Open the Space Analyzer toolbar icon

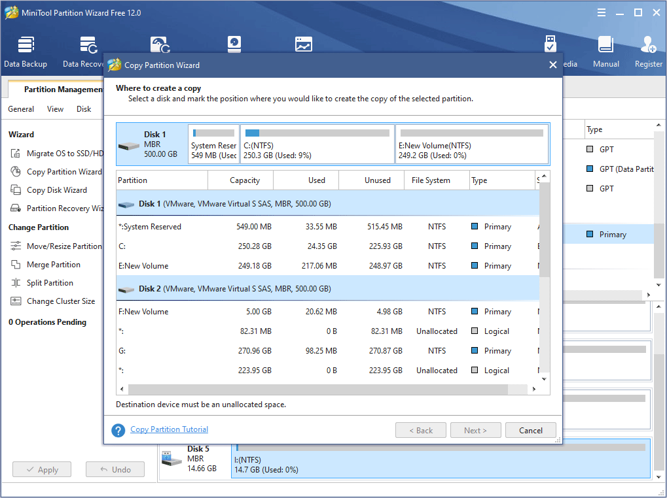coord(303,44)
